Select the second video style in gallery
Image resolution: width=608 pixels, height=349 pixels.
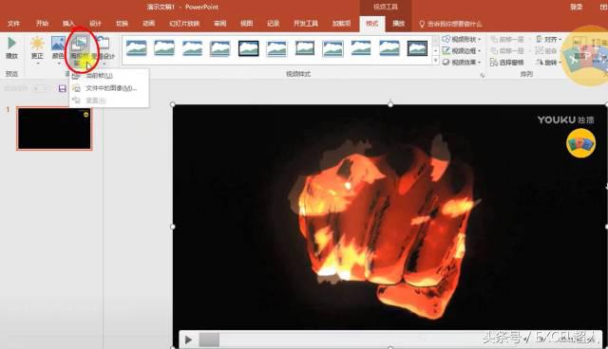[164, 48]
